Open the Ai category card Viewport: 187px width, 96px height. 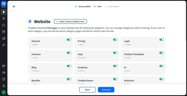coord(143,69)
